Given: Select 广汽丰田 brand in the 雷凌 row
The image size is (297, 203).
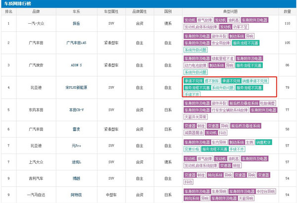Looking at the screenshot, I should (x=36, y=129).
